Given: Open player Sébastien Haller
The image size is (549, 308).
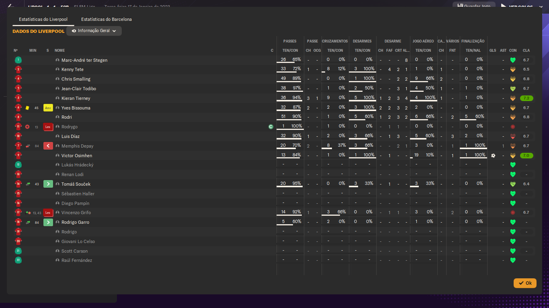Looking at the screenshot, I should pos(78,194).
